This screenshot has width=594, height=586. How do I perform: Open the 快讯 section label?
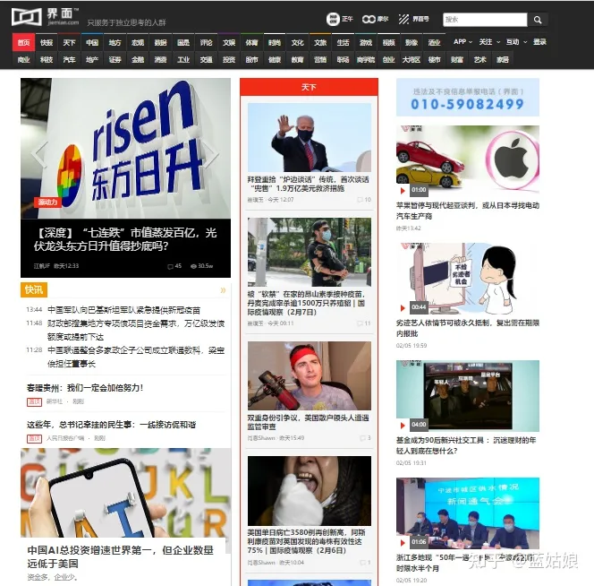coord(34,290)
